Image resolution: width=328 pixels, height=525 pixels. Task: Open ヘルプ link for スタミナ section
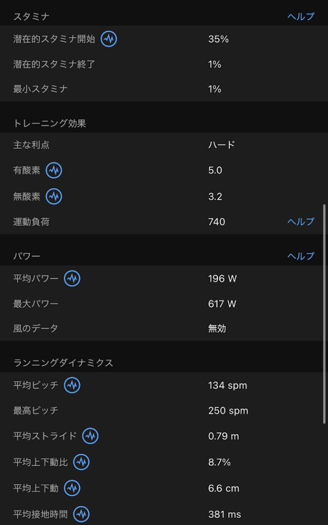pyautogui.click(x=301, y=16)
